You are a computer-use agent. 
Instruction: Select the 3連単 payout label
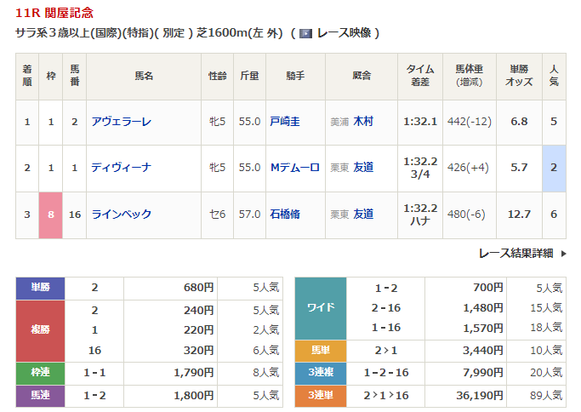pos(320,395)
